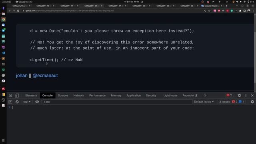
Task: Expand more DevTools tabs chevron
Action: [x=205, y=96]
